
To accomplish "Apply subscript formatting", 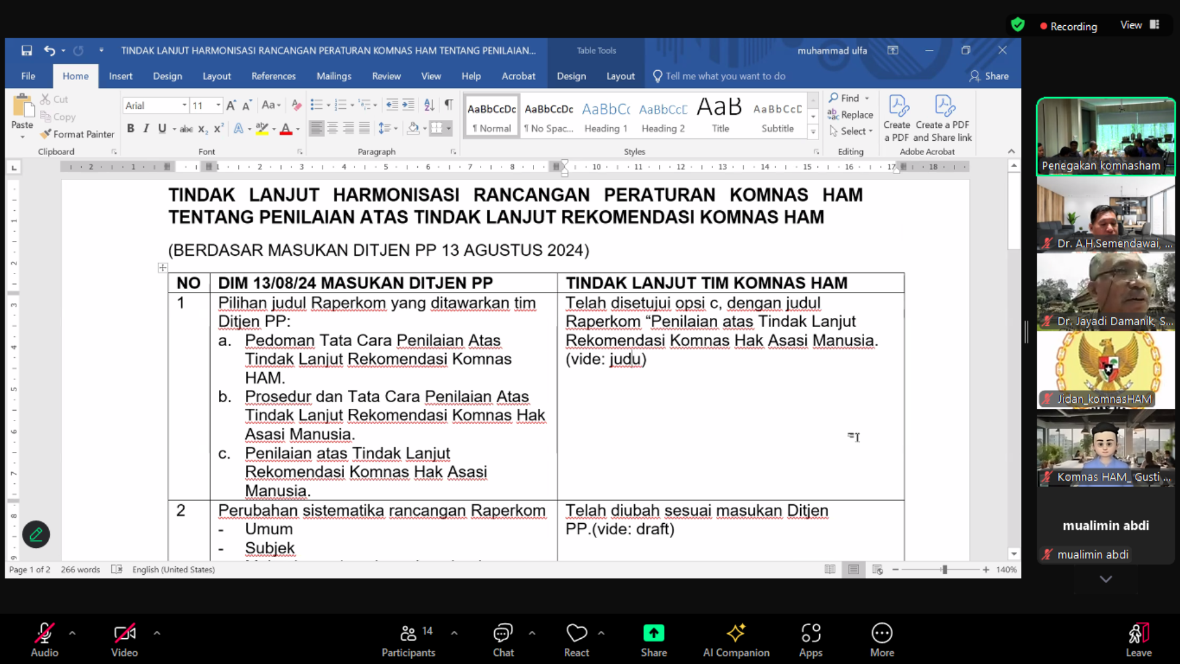I will pyautogui.click(x=202, y=128).
